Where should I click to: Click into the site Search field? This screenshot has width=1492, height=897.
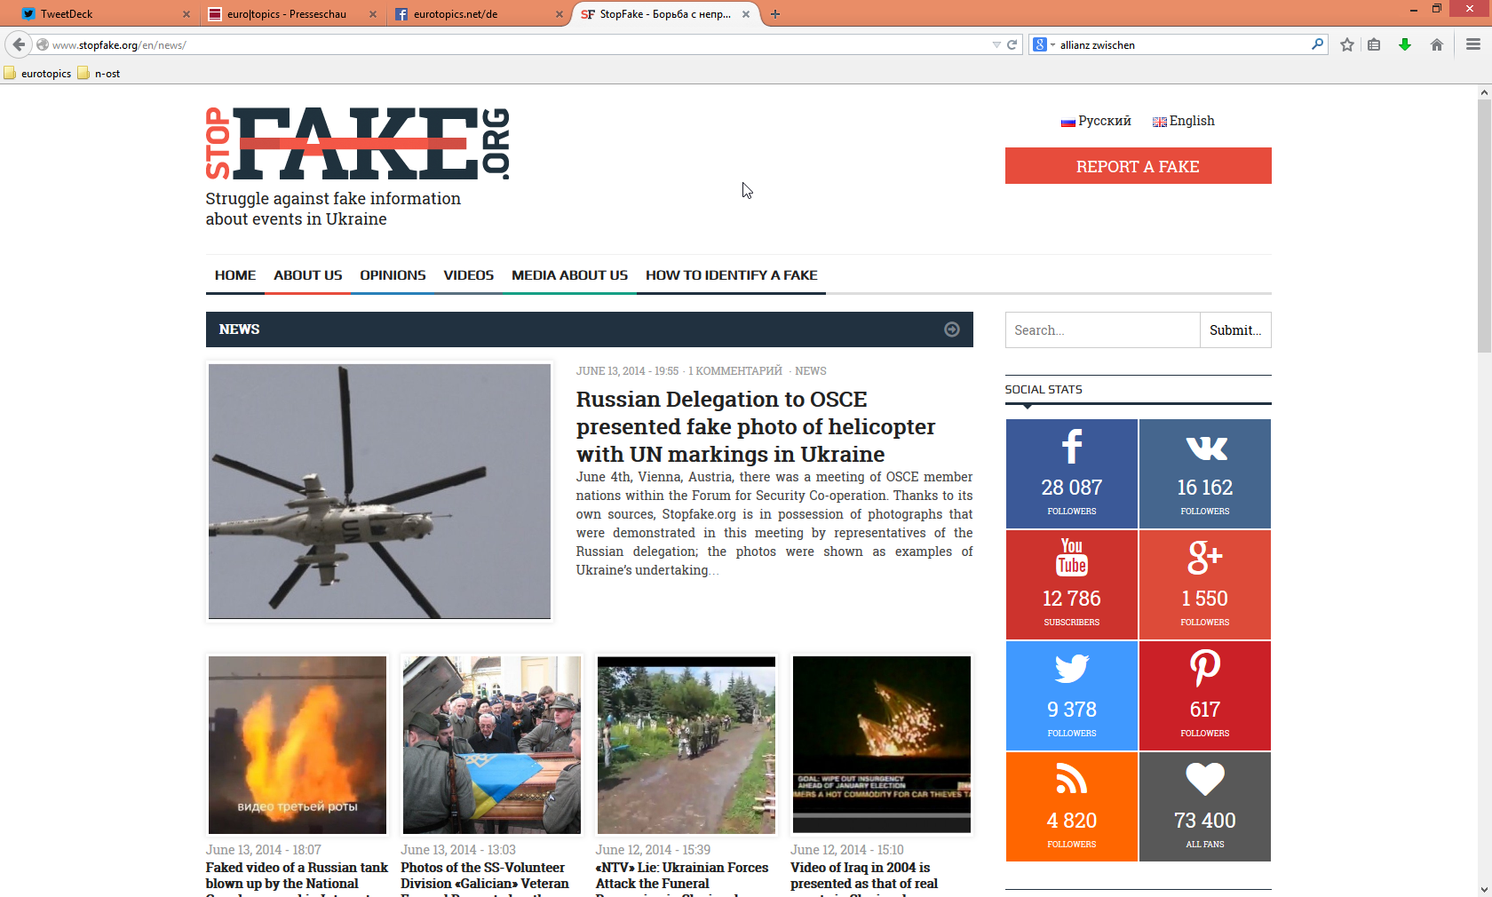(x=1102, y=330)
